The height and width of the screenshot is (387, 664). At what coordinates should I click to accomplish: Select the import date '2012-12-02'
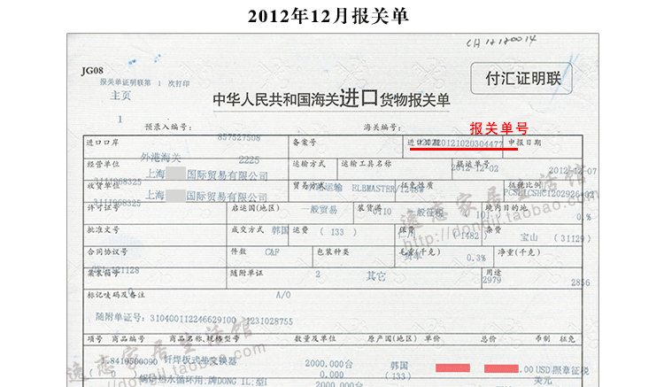pos(475,168)
